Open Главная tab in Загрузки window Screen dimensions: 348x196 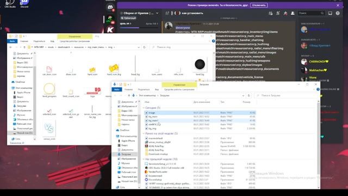point(128,89)
